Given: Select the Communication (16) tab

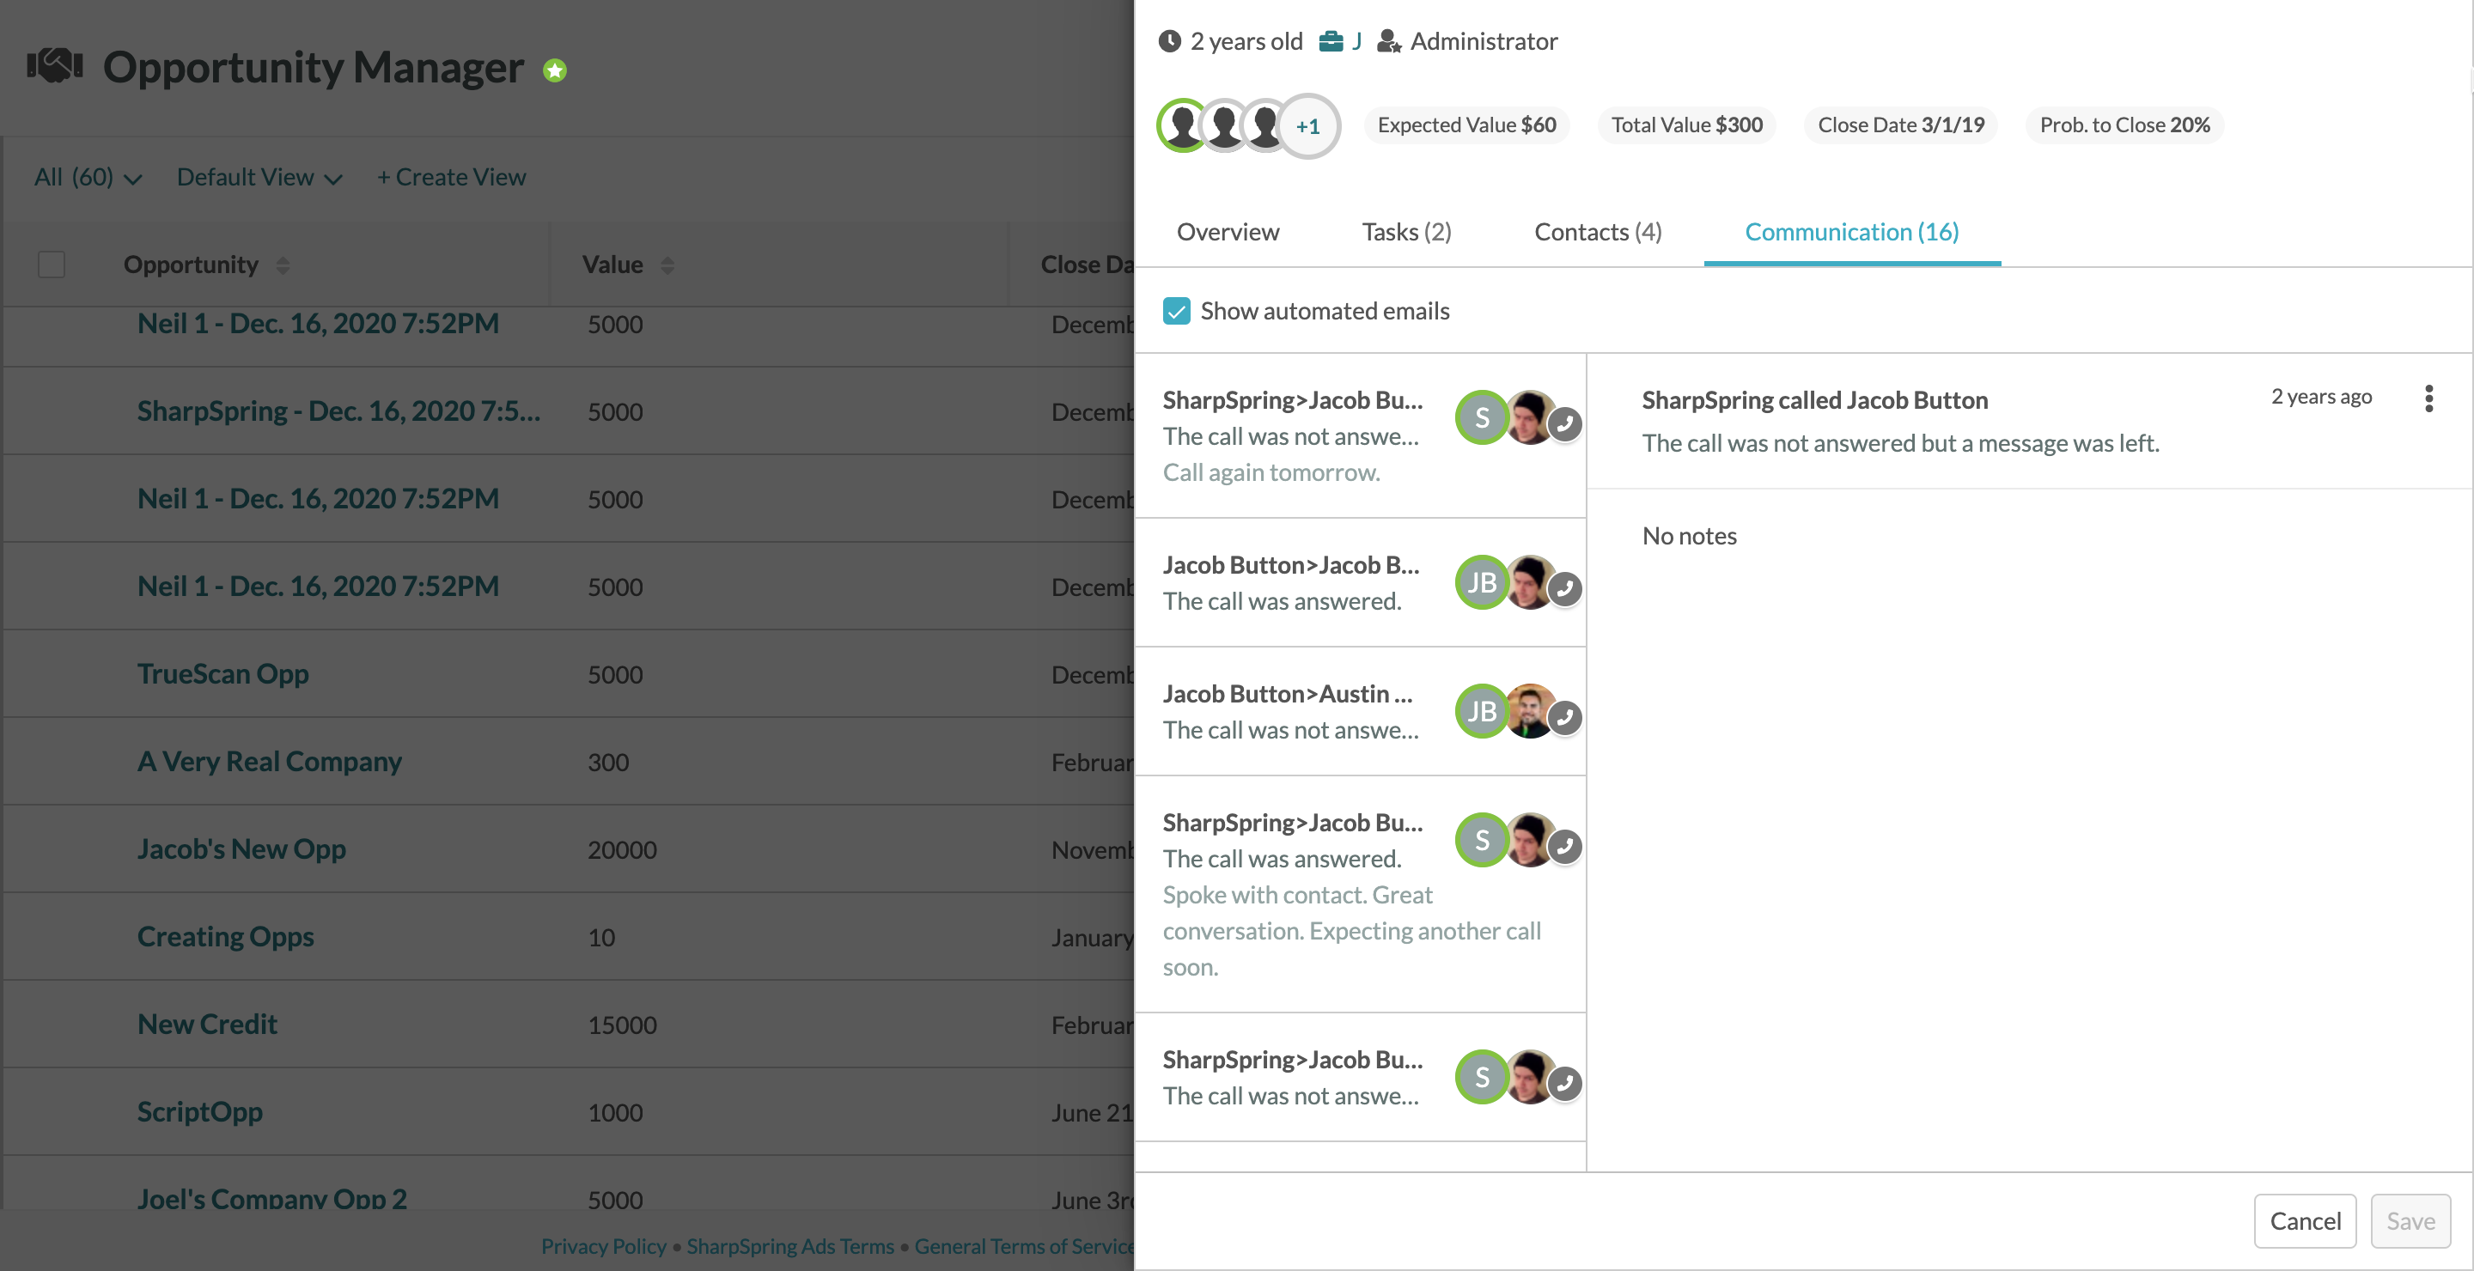Looking at the screenshot, I should 1852,233.
